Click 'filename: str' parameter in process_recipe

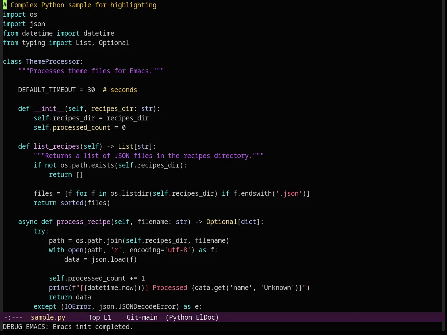[x=162, y=222]
